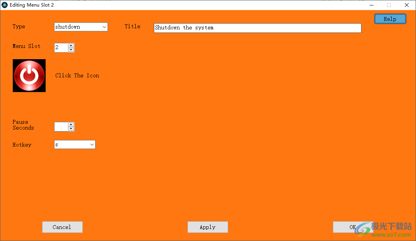The image size is (416, 241).
Task: Open the Hotkey dropdown showing s
Action: 75,144
